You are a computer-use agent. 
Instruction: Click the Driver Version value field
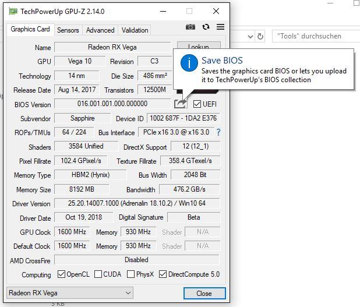pos(137,203)
